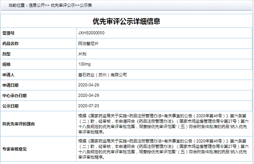Select the 公示日期 value 2020-07-20
Image resolution: width=254 pixels, height=164 pixels.
point(89,106)
